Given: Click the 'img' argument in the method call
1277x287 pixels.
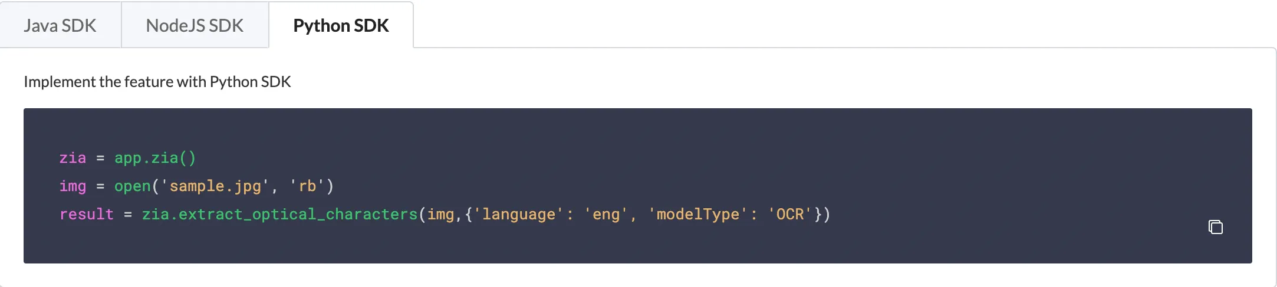Looking at the screenshot, I should [440, 215].
